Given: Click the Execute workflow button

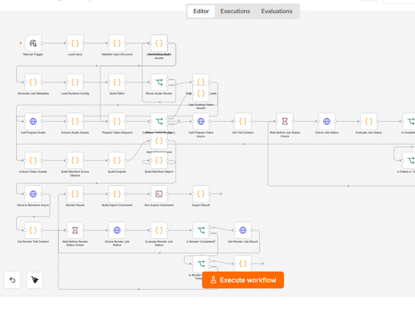Looking at the screenshot, I should pos(243,280).
